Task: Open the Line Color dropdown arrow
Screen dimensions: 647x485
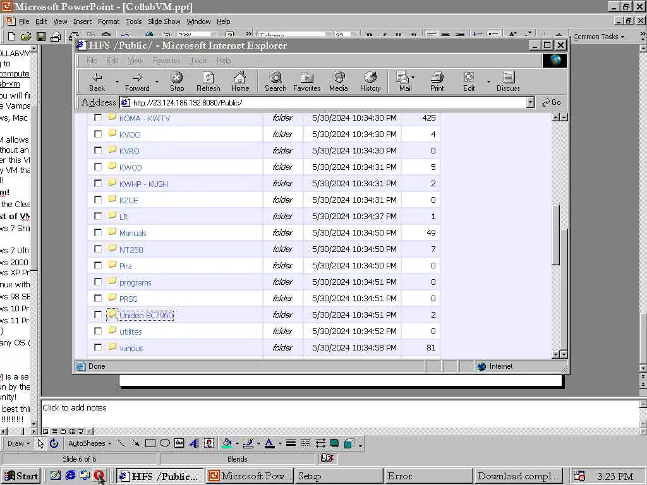Action: click(258, 444)
